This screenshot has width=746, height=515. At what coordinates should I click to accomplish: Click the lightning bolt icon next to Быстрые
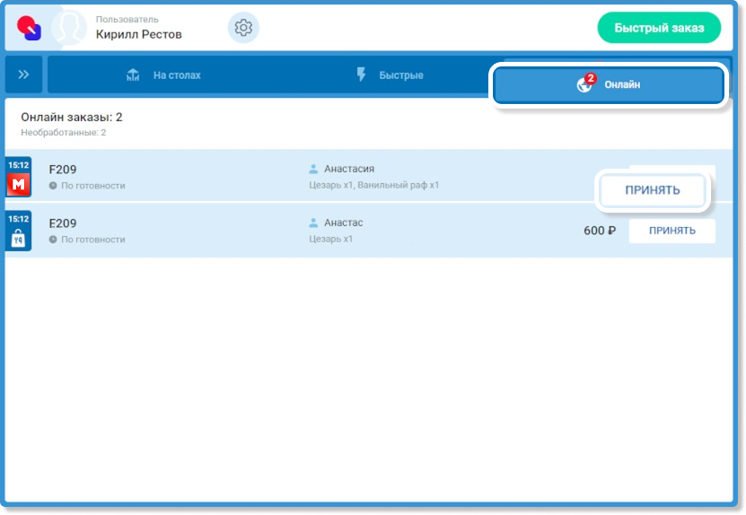pos(362,75)
